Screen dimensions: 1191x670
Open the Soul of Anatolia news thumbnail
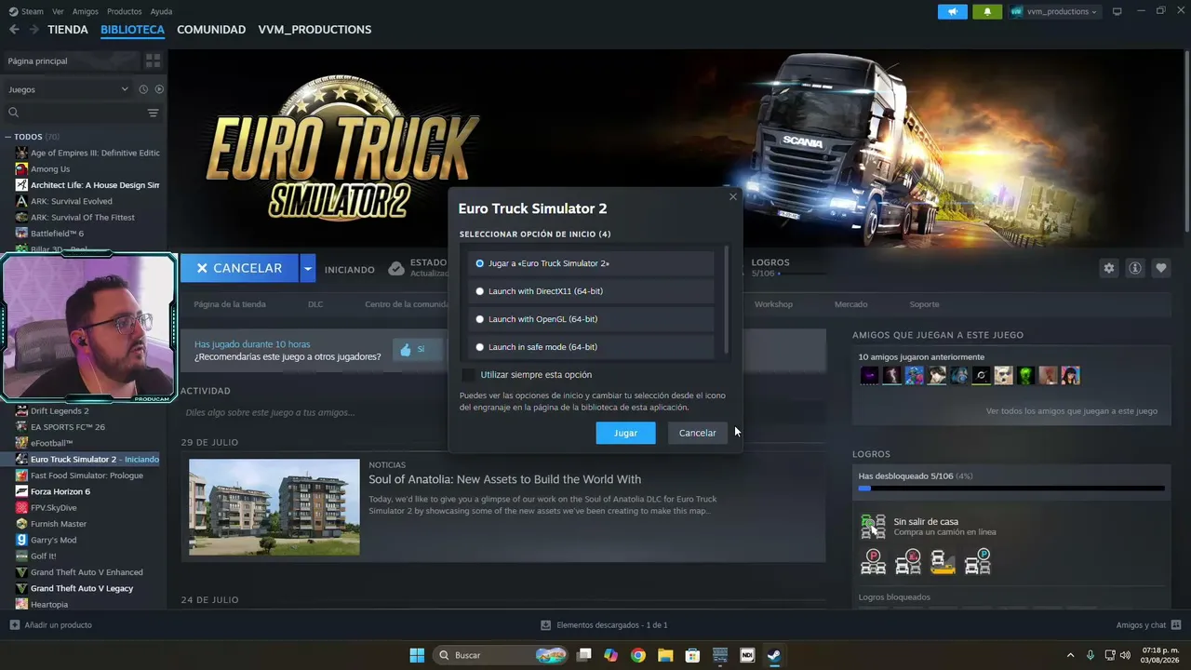tap(274, 507)
